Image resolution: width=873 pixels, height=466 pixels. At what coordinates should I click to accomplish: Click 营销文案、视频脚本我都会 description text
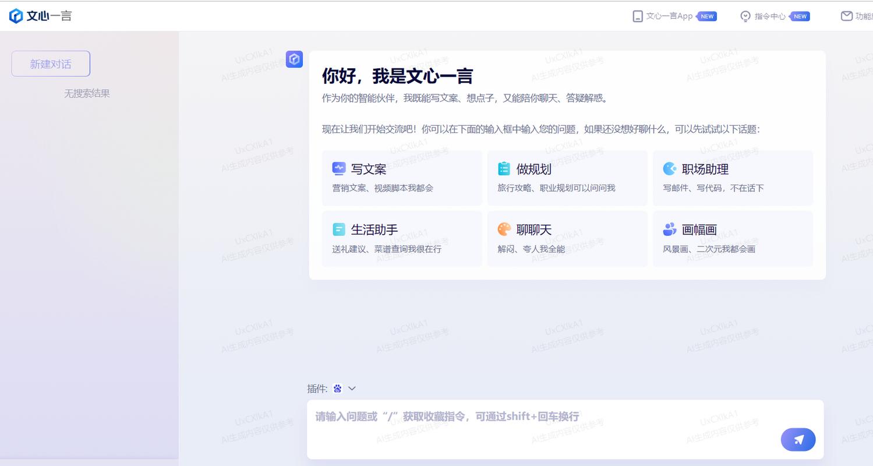[383, 188]
